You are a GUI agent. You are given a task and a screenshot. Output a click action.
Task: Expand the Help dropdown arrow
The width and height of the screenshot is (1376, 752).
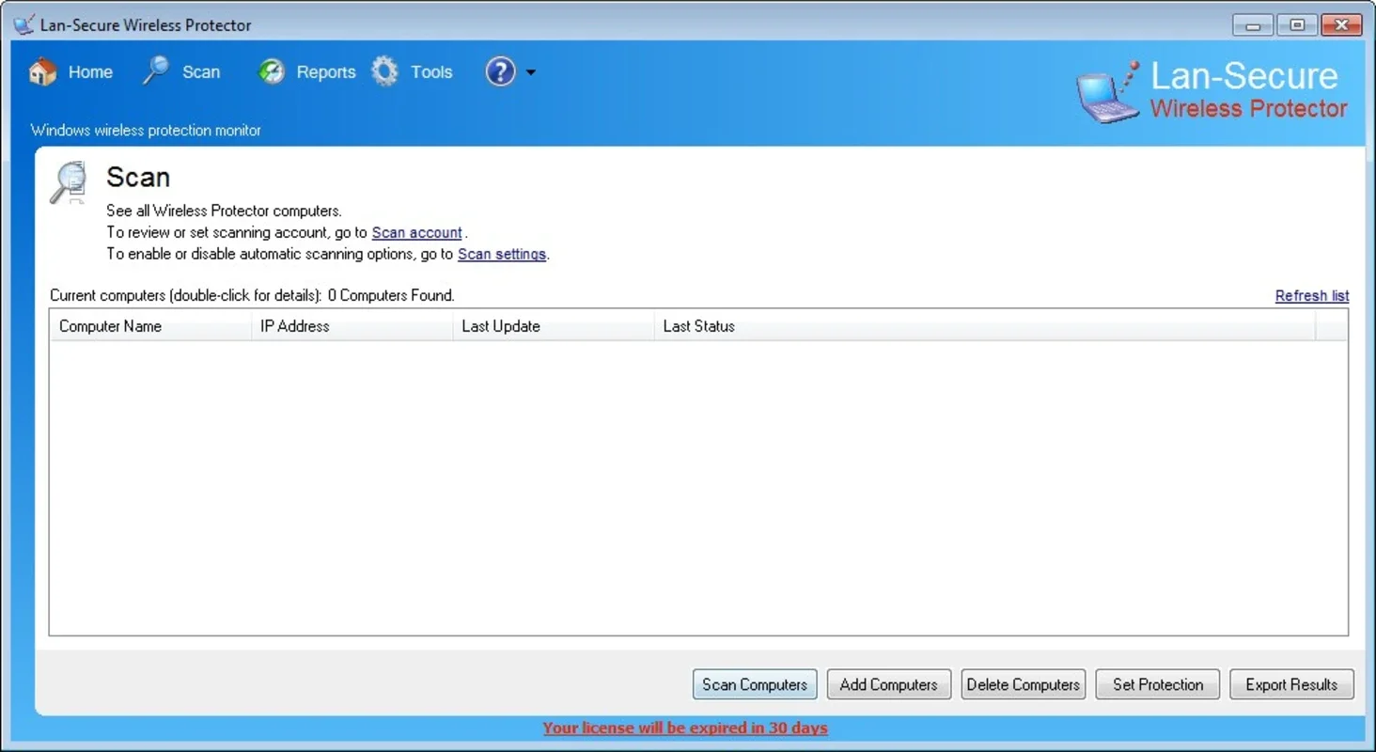point(531,72)
